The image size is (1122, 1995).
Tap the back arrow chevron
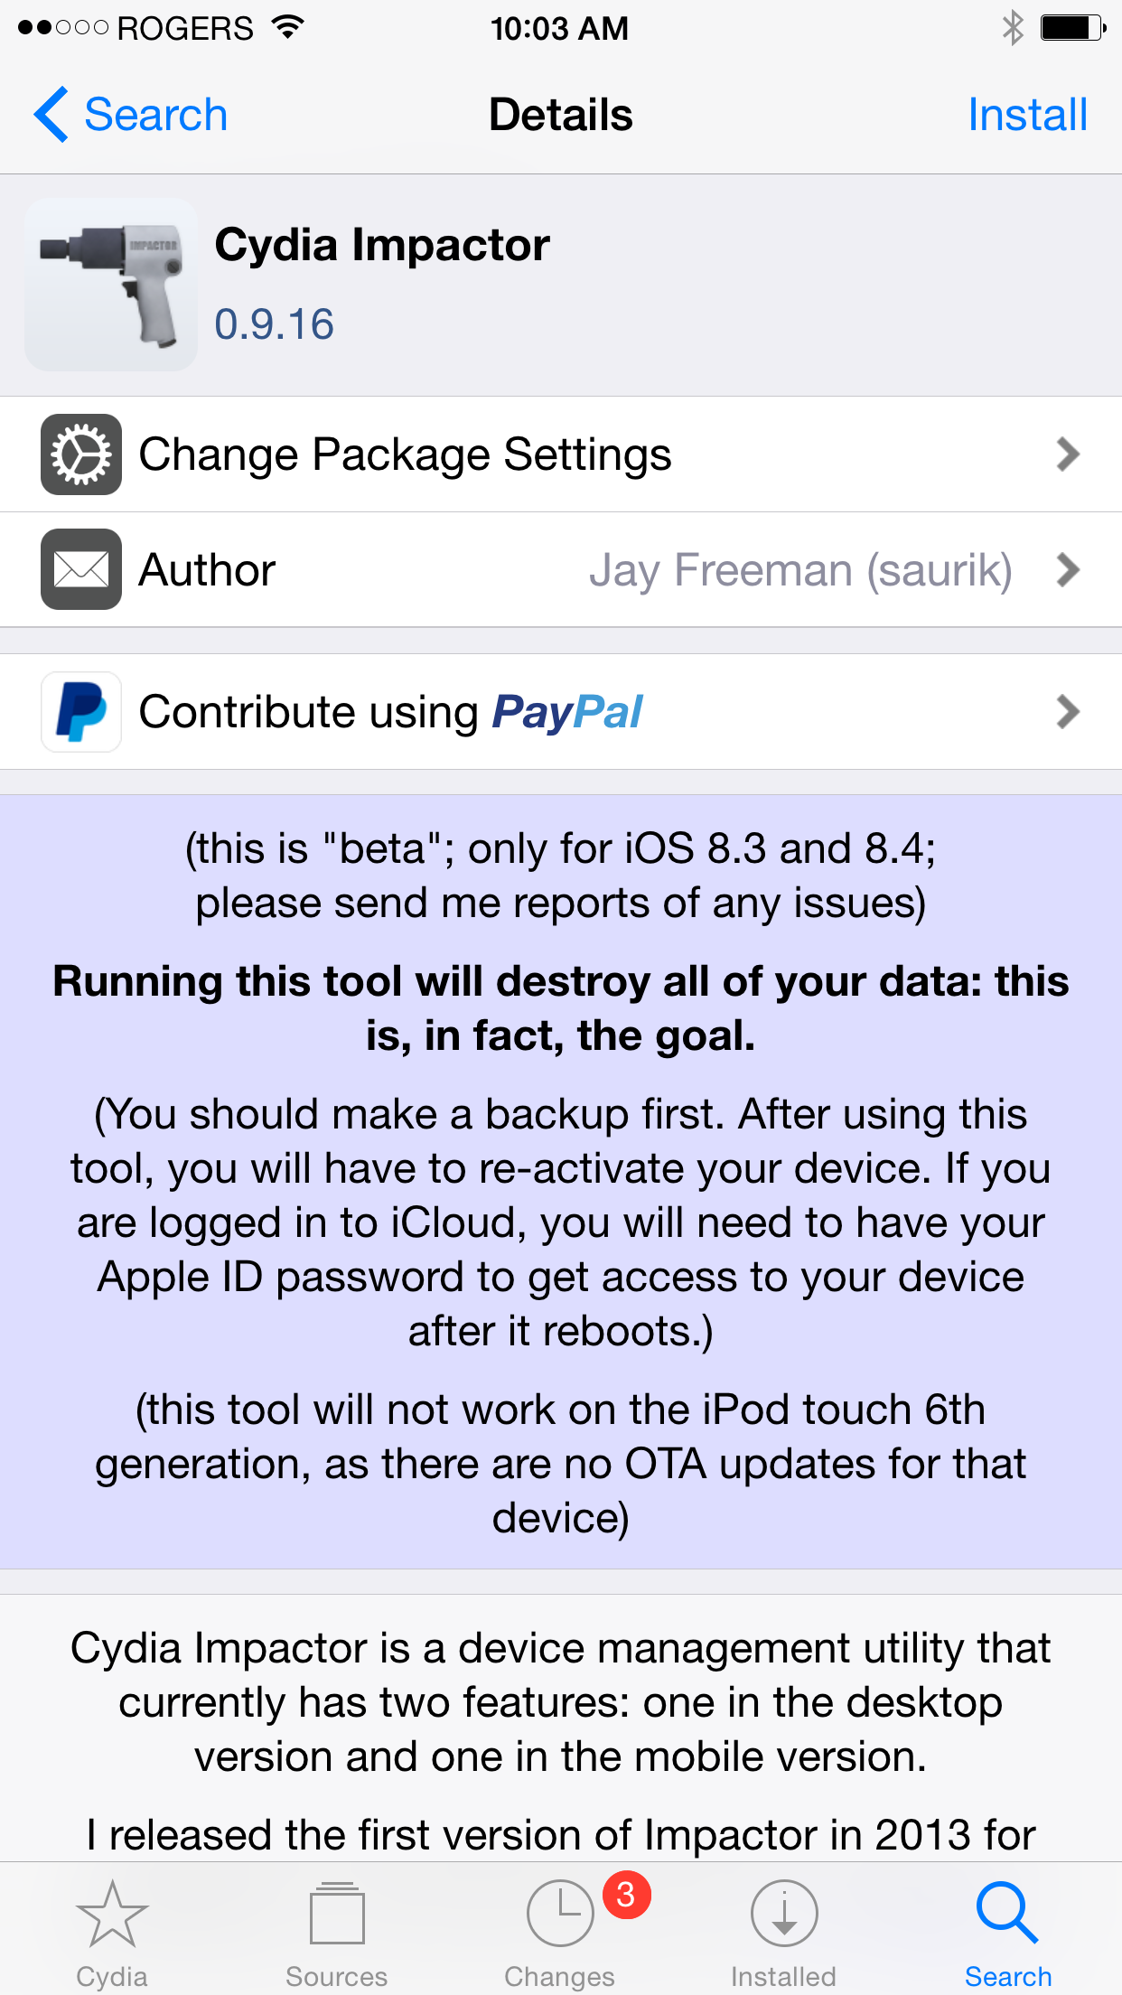point(51,115)
